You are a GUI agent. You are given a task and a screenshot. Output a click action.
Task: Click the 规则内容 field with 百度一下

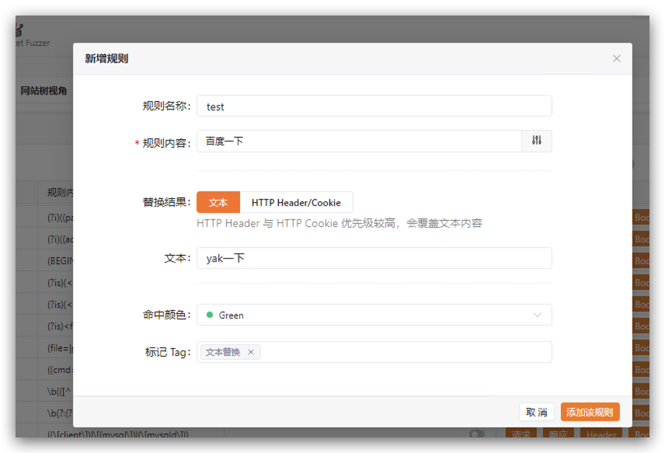358,141
